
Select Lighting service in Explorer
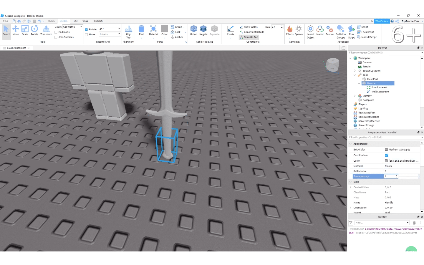pos(363,108)
